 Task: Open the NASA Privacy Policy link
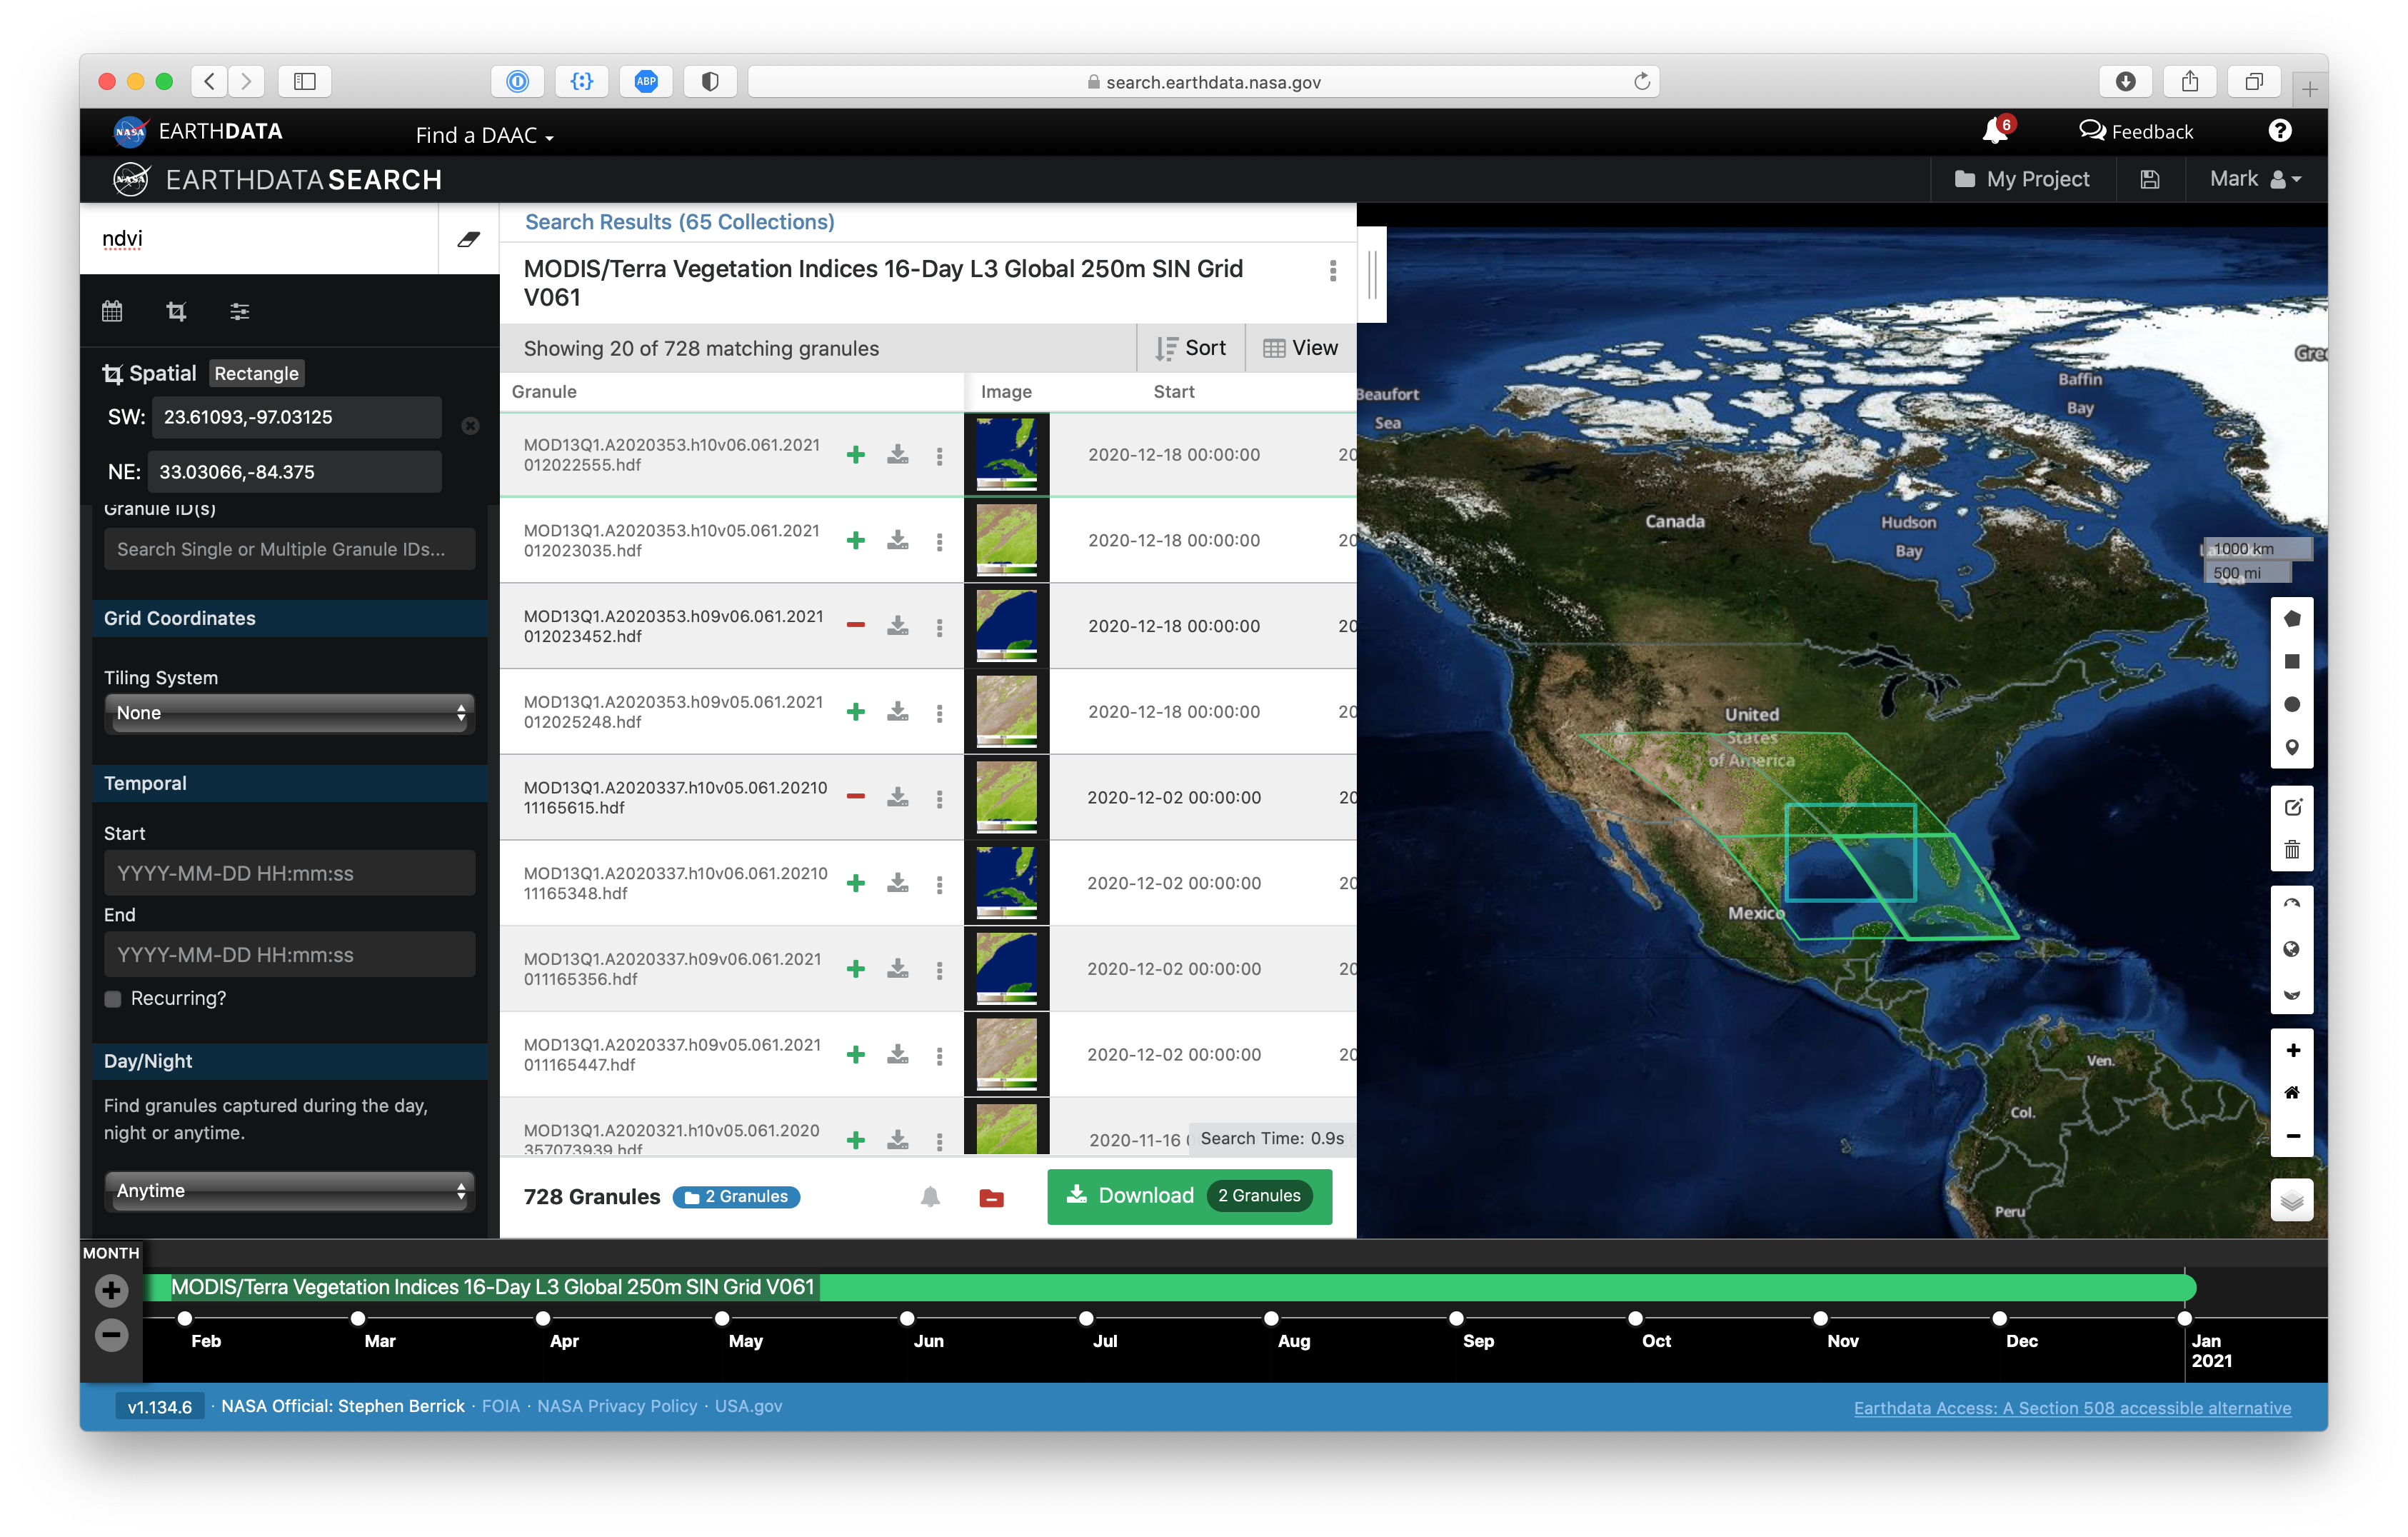coord(617,1407)
